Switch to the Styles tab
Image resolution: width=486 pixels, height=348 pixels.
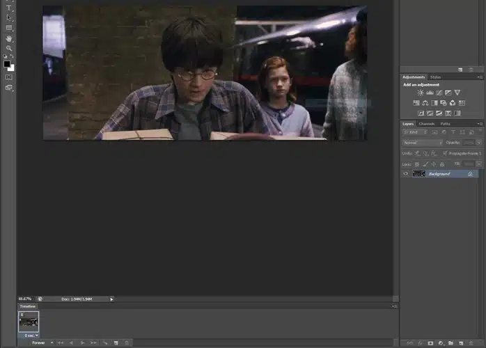435,77
